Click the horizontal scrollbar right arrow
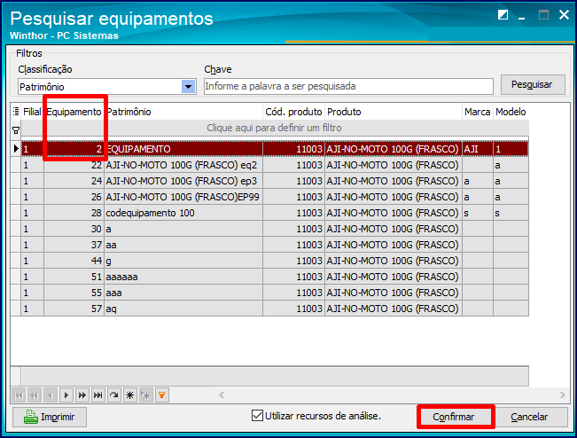 click(562, 395)
